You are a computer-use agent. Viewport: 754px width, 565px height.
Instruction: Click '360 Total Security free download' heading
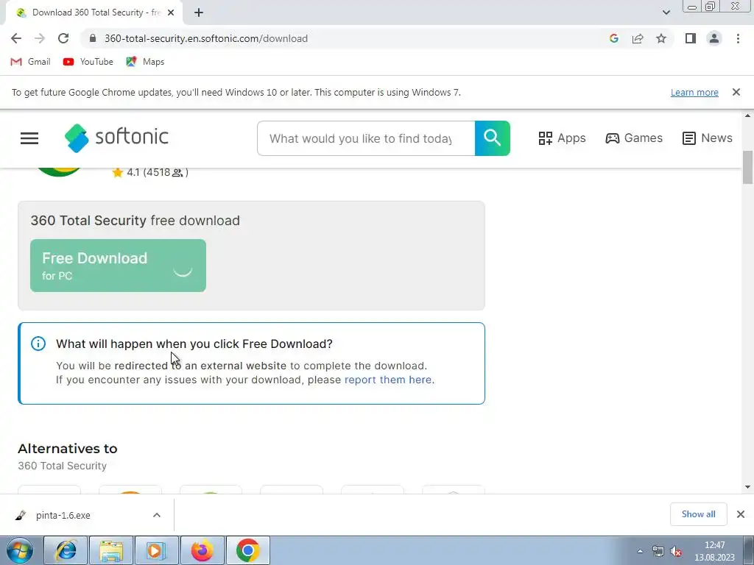[x=135, y=221]
